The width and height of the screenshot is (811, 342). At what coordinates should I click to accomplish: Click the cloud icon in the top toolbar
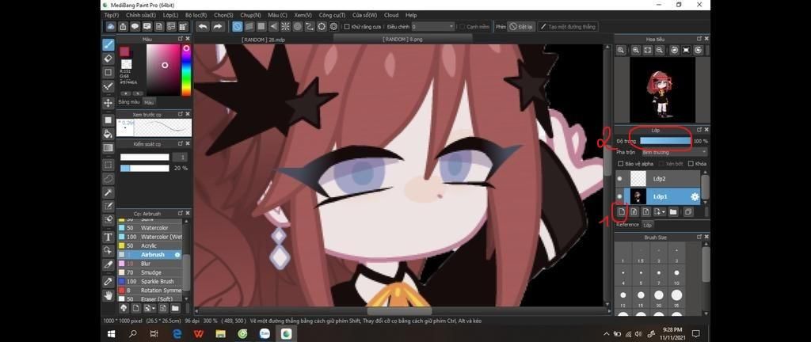point(111,26)
